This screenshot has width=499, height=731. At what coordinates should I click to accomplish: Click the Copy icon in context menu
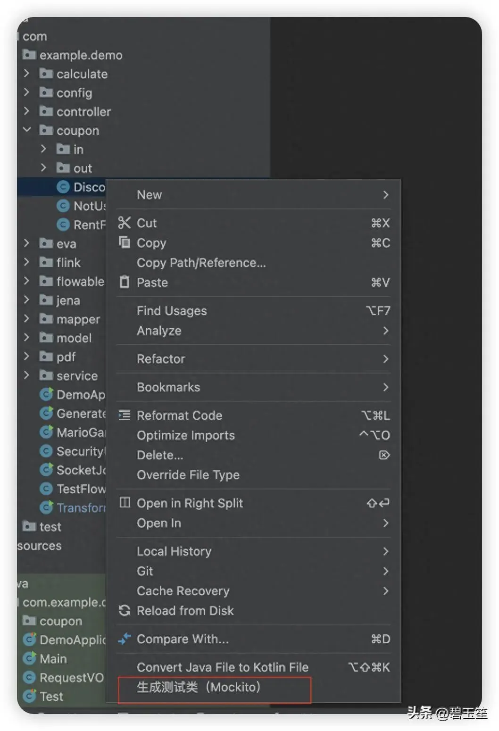(x=125, y=242)
